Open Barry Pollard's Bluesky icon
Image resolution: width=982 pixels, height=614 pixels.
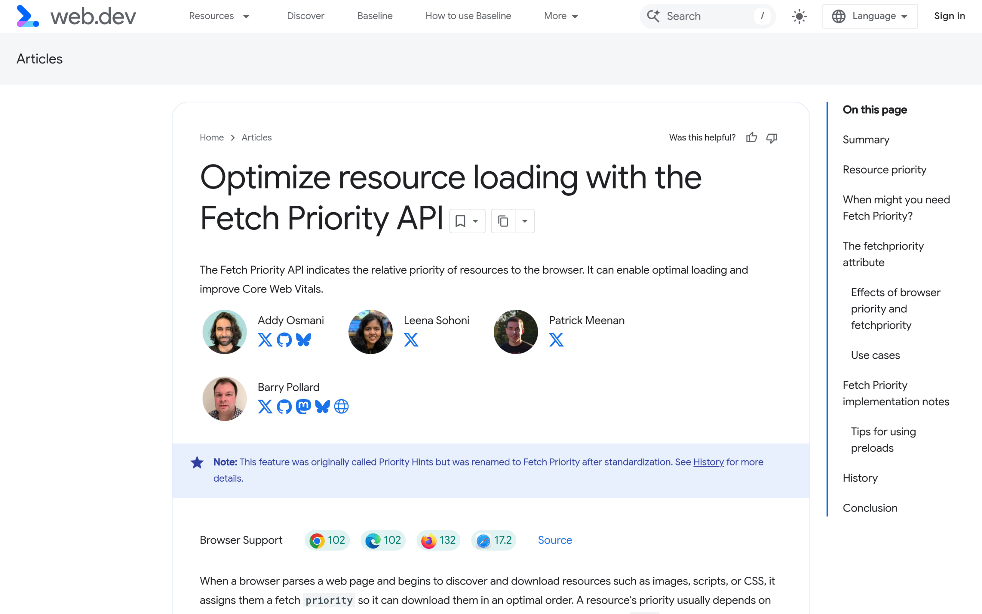(322, 406)
